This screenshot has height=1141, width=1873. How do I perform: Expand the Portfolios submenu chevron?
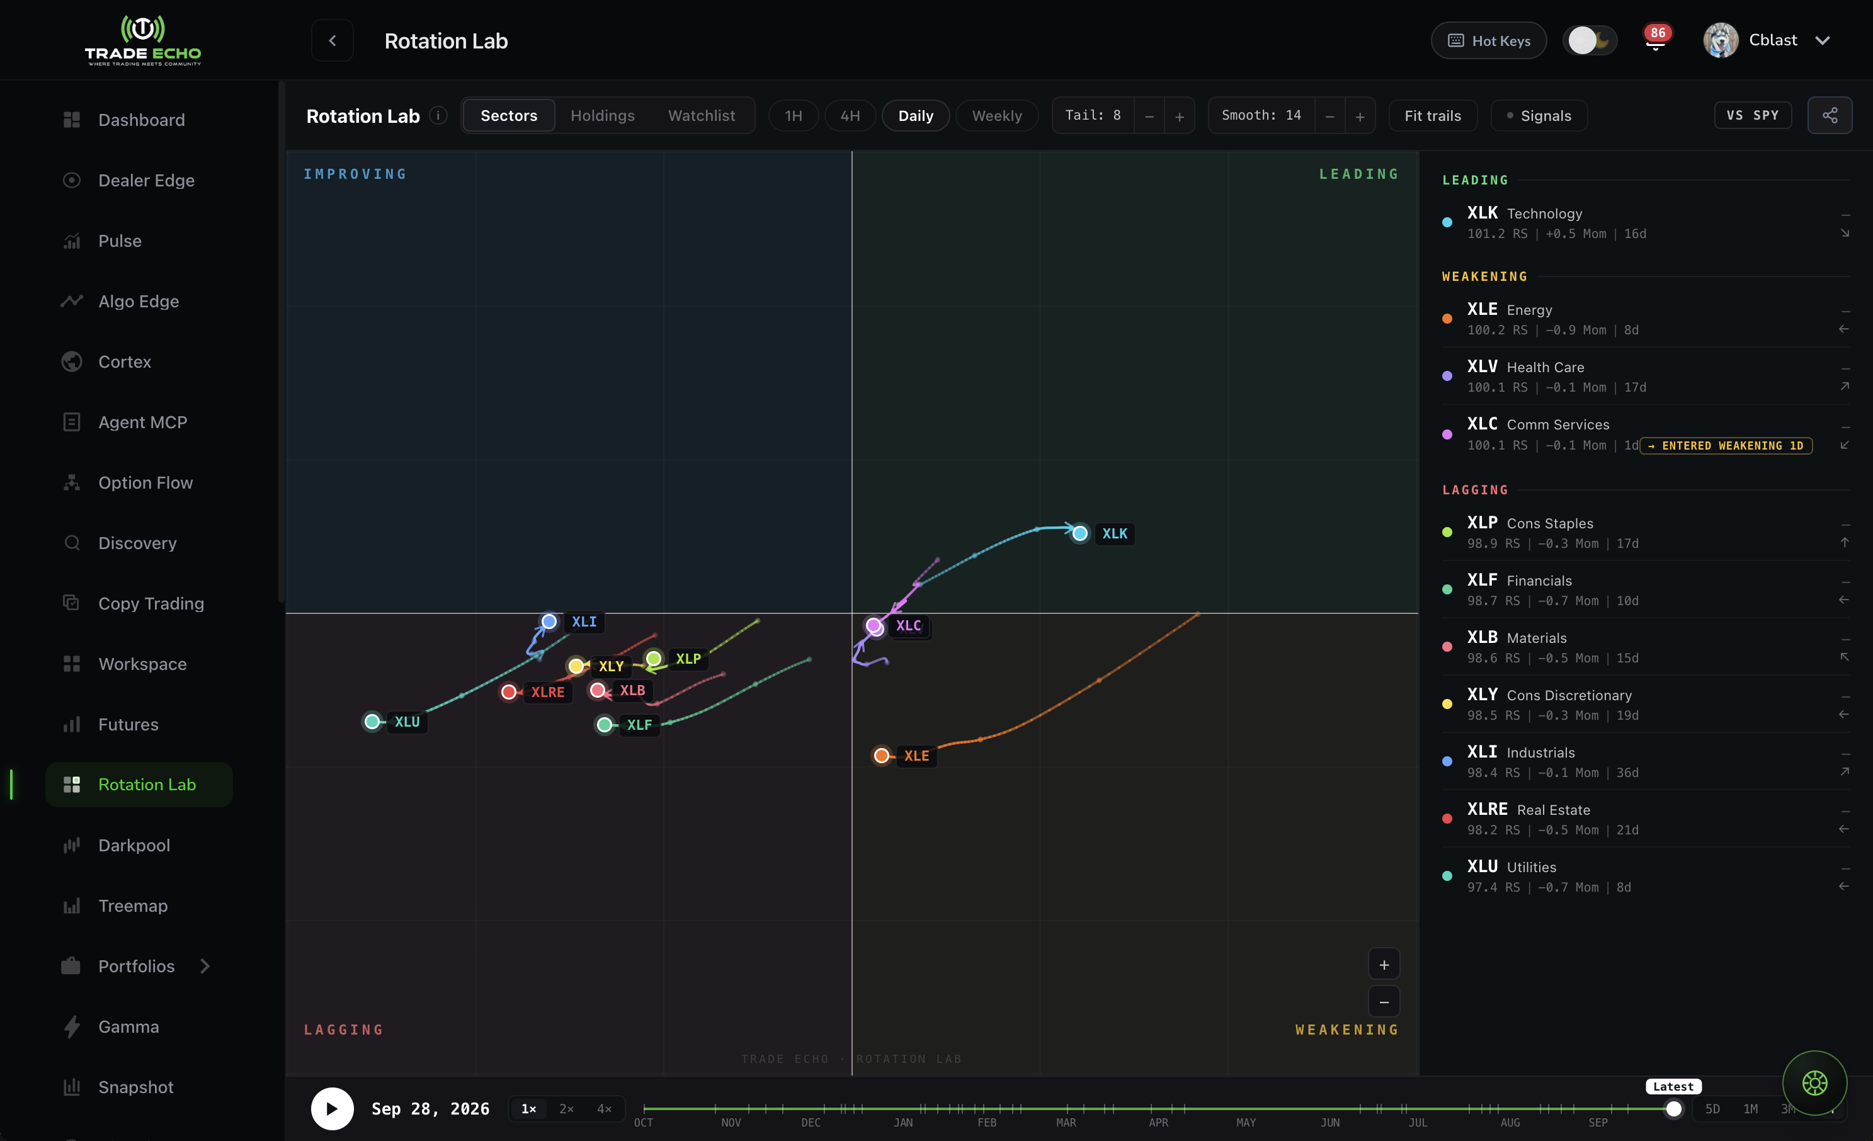point(205,966)
